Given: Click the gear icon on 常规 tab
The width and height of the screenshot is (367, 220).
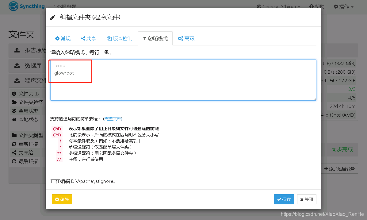Looking at the screenshot, I should coord(57,38).
